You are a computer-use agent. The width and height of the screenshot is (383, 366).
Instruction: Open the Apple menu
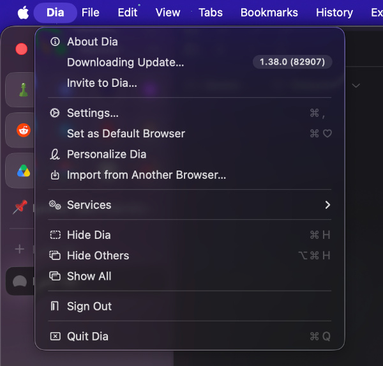23,13
